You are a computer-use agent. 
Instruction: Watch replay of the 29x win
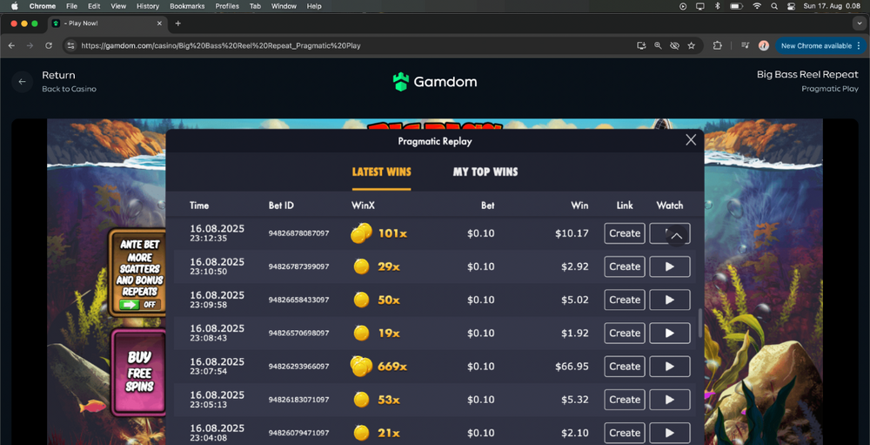point(669,266)
